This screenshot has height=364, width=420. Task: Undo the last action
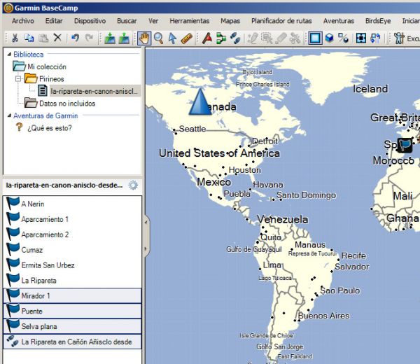click(x=76, y=38)
